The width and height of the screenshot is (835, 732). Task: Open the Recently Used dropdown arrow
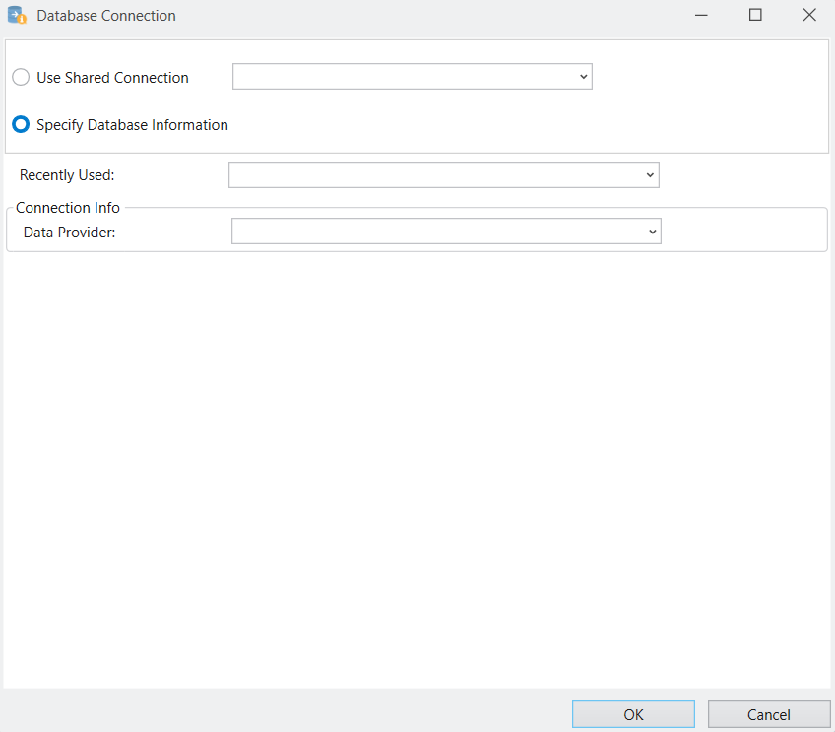[x=650, y=175]
